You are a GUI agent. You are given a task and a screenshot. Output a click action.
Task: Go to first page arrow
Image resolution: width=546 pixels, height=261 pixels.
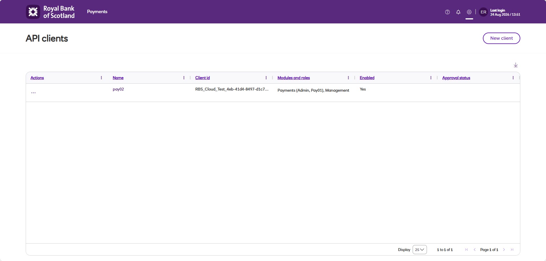point(467,250)
